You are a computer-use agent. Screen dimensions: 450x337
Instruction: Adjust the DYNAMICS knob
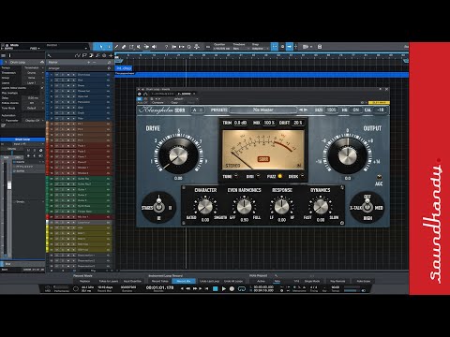(321, 206)
